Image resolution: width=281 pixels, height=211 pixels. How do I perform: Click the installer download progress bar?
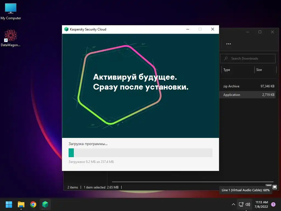(x=140, y=153)
